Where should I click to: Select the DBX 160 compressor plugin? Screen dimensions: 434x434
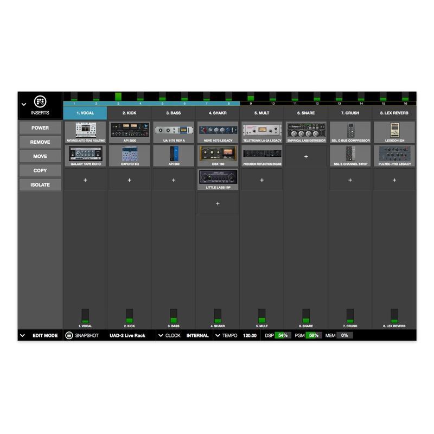point(218,156)
